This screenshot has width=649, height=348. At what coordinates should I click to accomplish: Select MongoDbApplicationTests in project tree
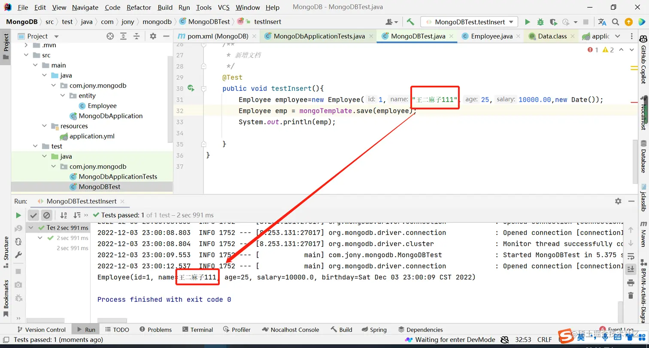[x=118, y=177]
